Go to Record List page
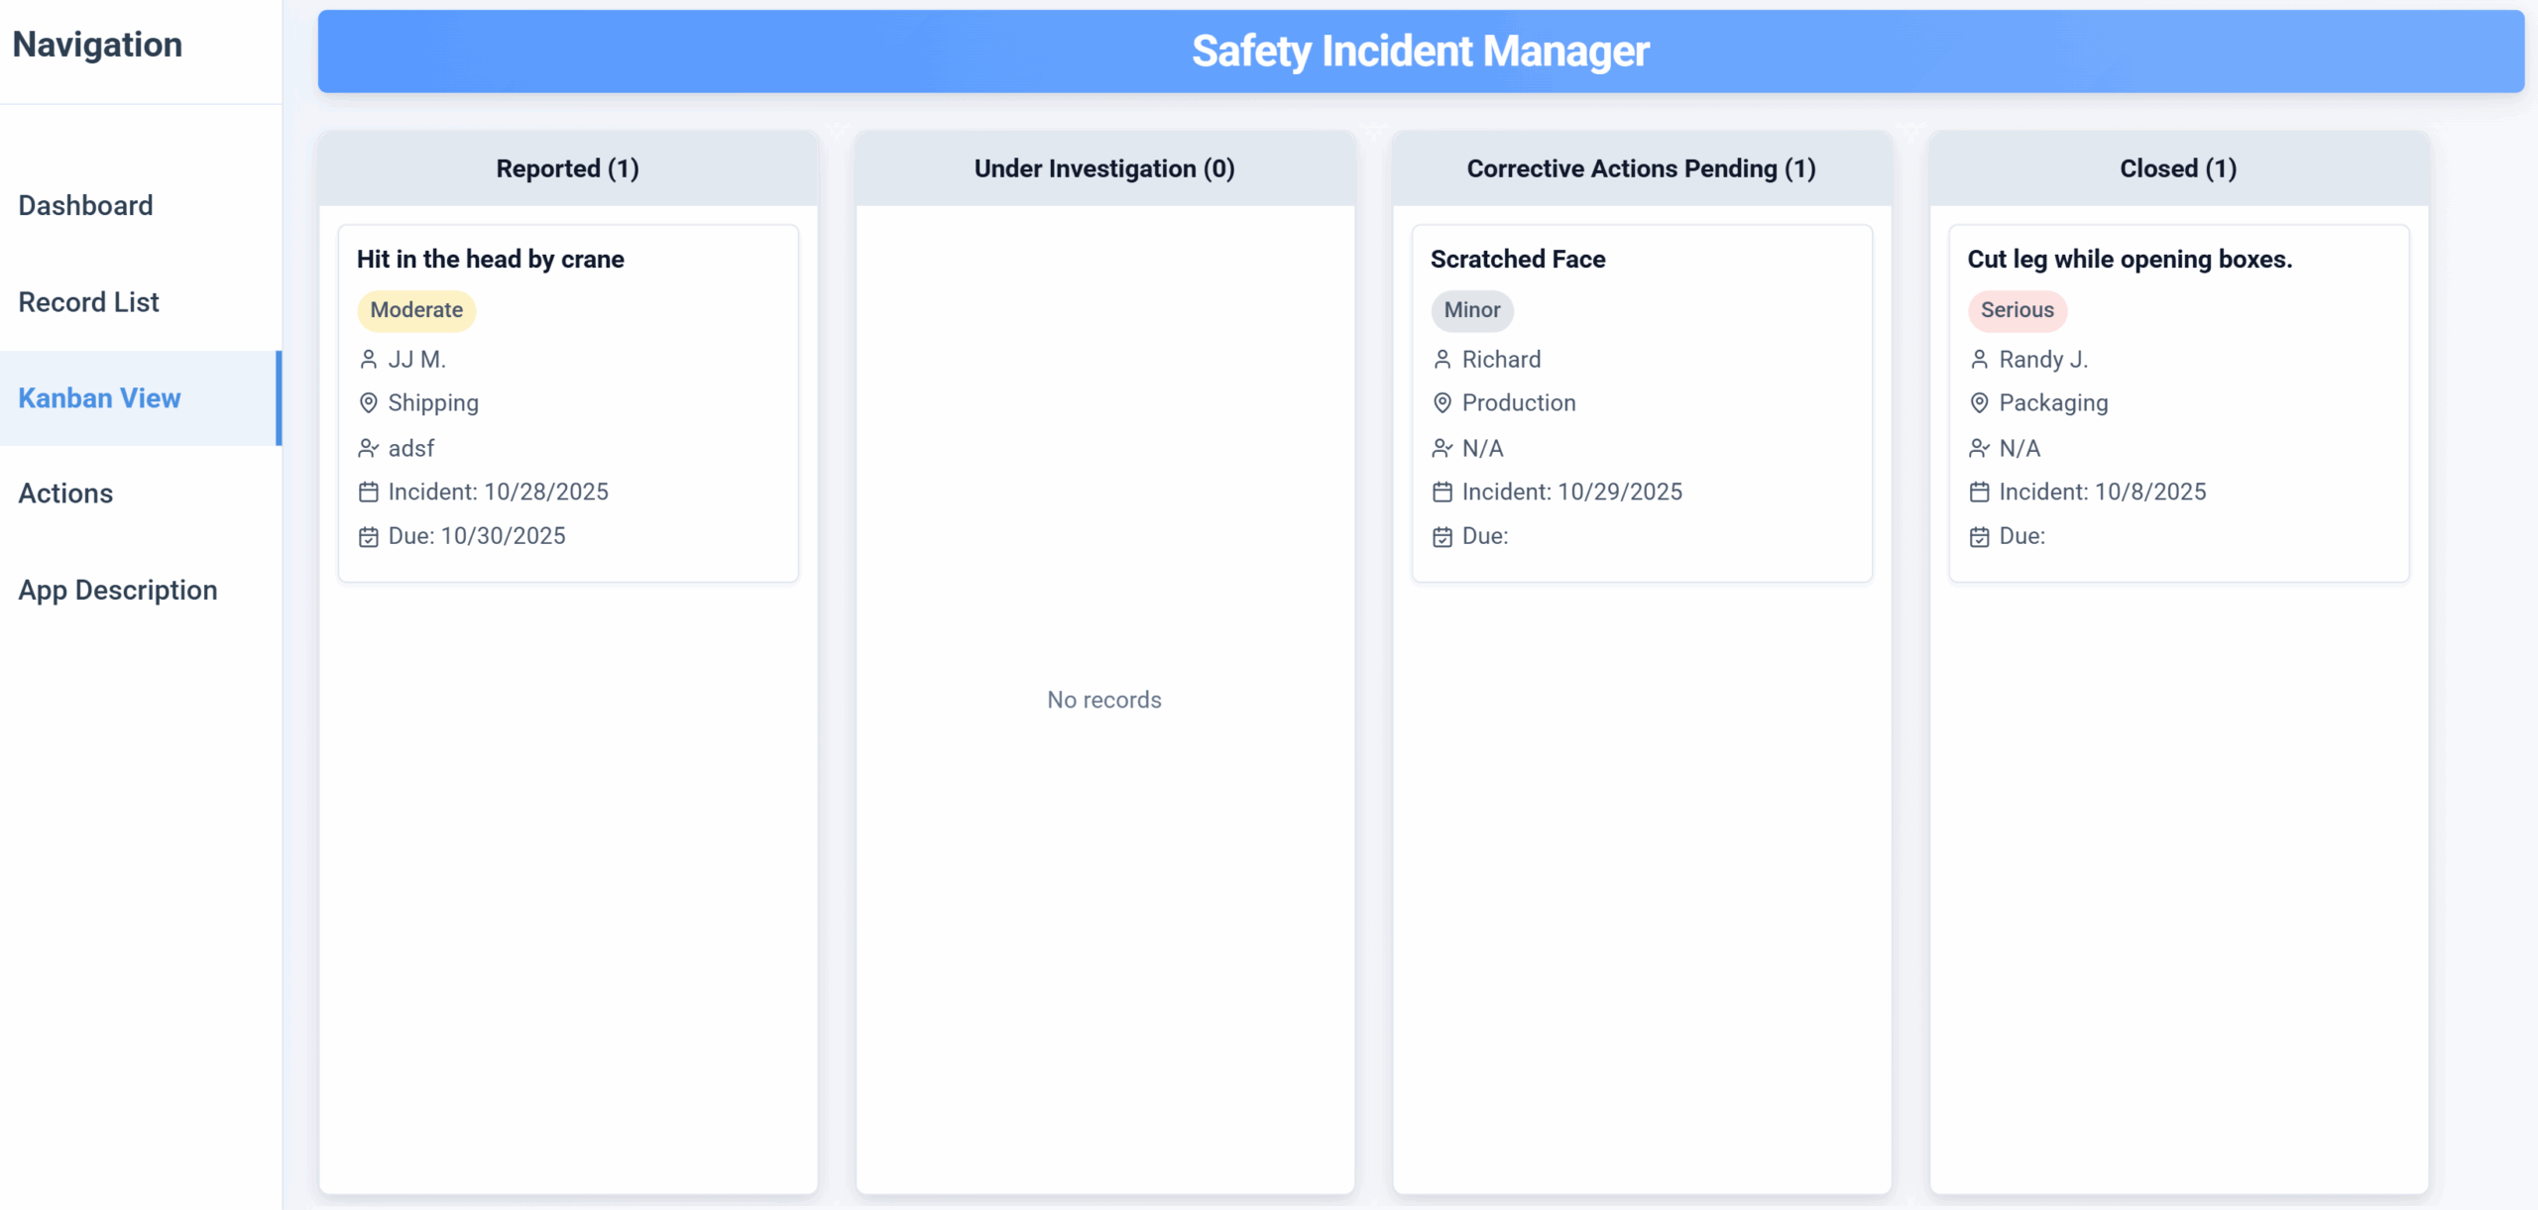The width and height of the screenshot is (2538, 1210). [x=141, y=302]
